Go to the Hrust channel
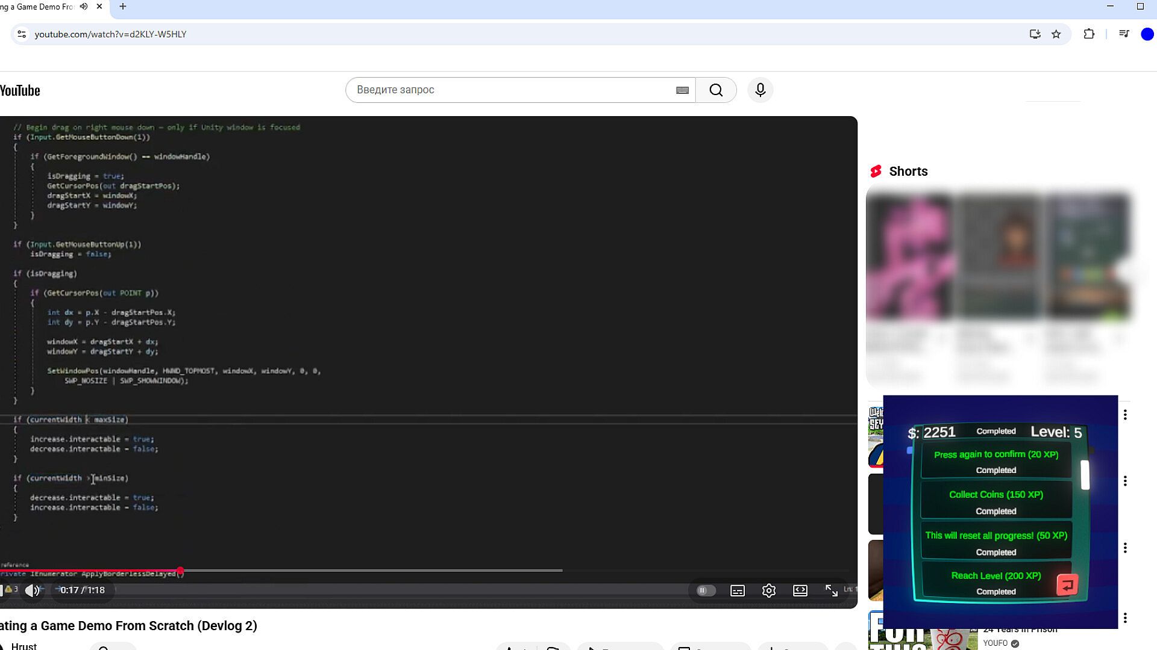1157x650 pixels. [24, 646]
